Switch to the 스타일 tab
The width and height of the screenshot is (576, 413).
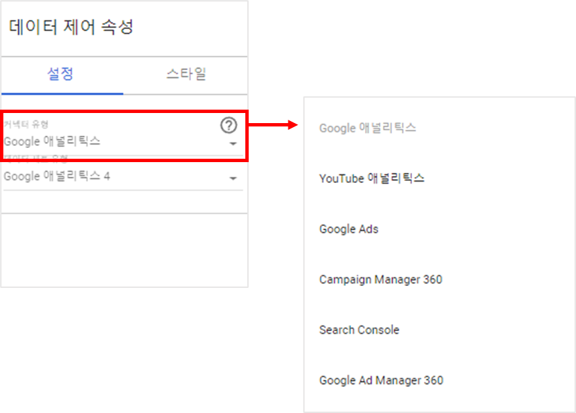point(186,75)
